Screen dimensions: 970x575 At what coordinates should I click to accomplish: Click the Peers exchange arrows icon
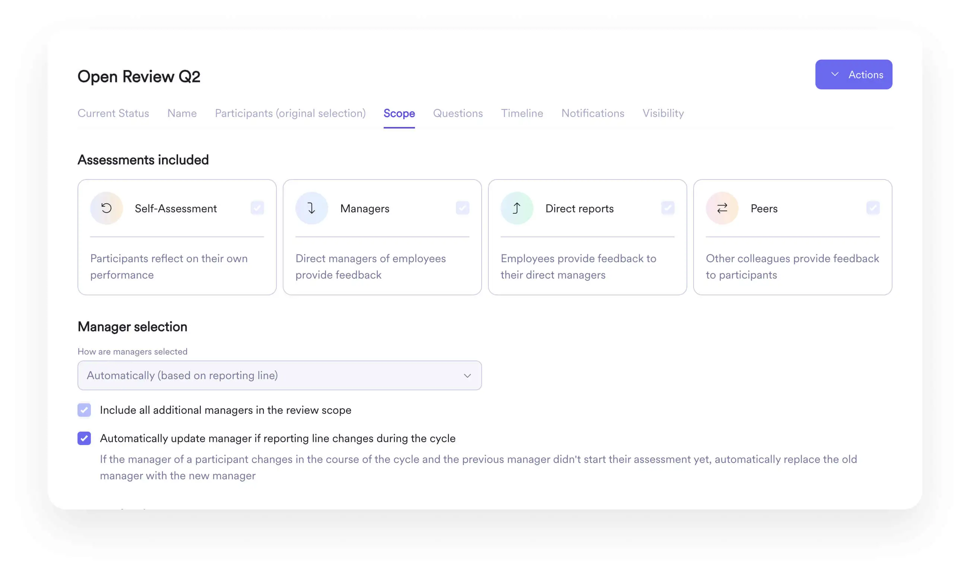722,208
